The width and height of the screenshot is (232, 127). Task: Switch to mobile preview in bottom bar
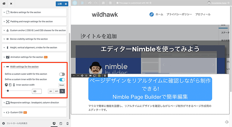[x=67, y=124]
